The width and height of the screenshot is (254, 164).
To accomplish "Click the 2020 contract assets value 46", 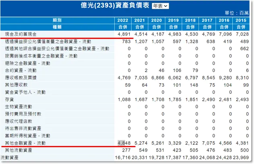I will click(161, 71).
